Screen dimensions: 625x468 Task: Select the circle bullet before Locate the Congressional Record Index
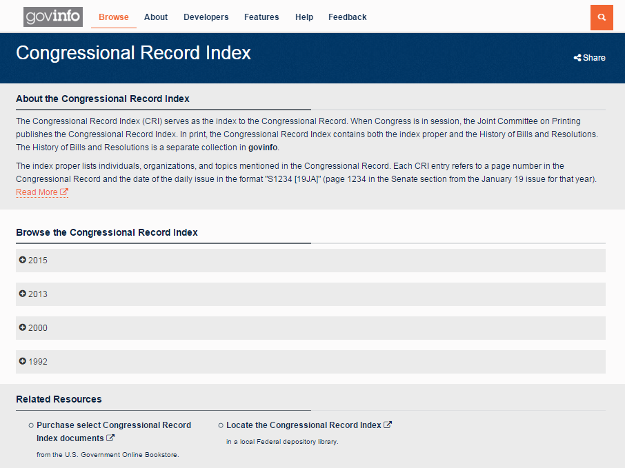pyautogui.click(x=221, y=425)
